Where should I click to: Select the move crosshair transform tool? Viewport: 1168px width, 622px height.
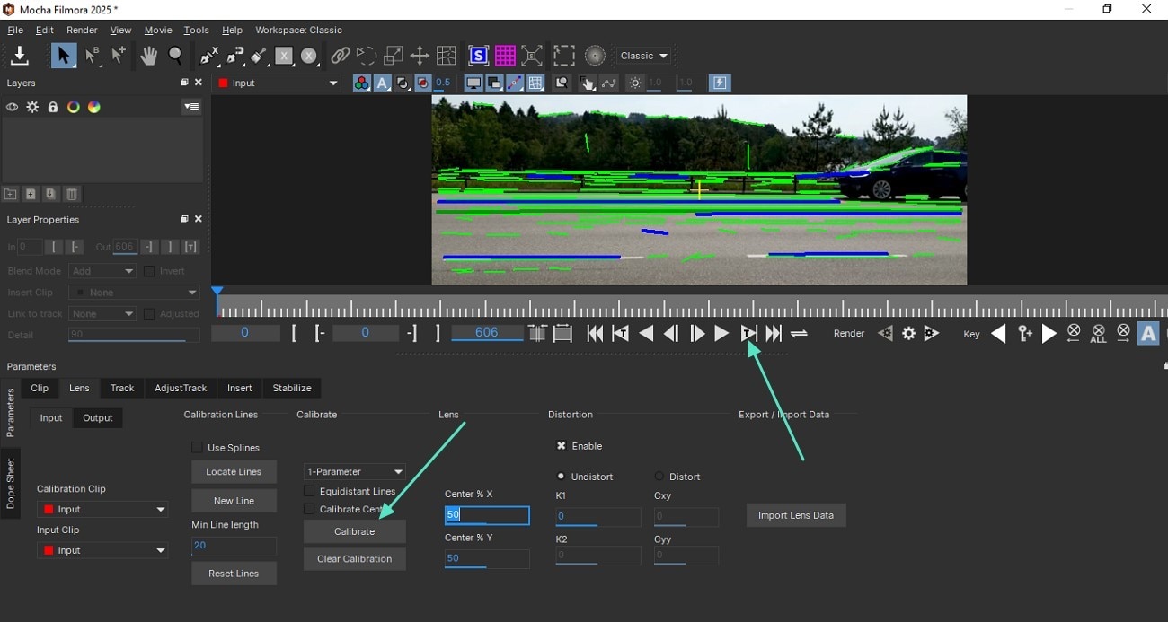coord(420,56)
